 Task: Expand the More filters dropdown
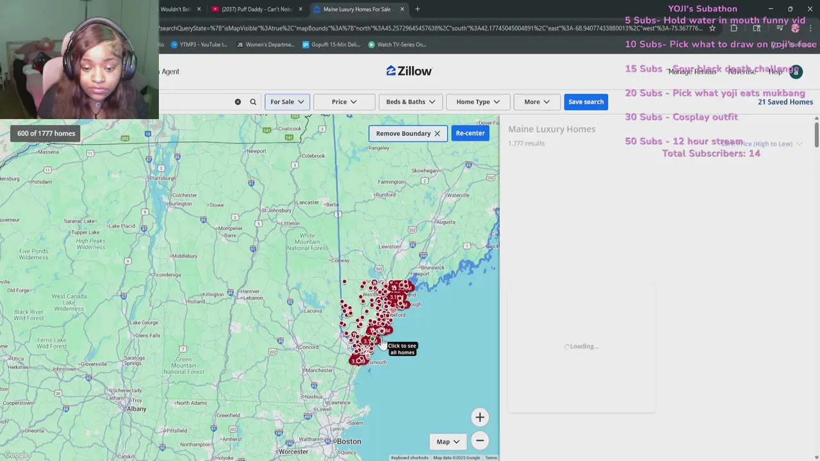537,102
